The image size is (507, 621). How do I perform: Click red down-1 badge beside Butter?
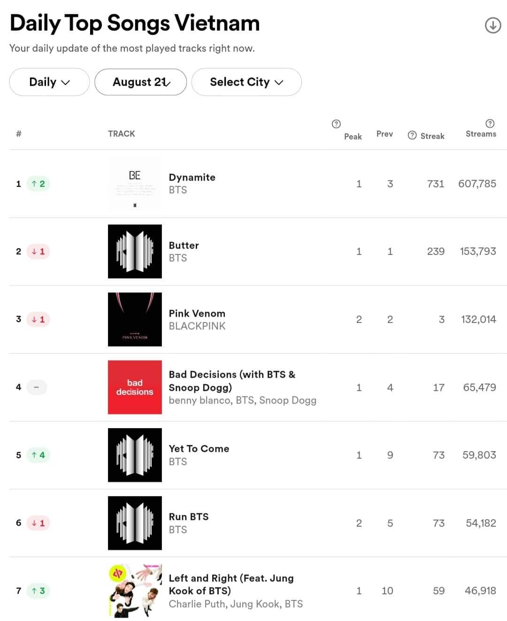[x=38, y=251]
